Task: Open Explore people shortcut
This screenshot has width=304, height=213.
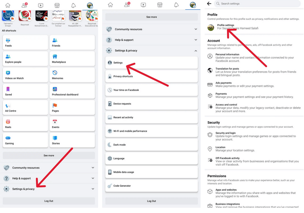Action: coord(25,59)
